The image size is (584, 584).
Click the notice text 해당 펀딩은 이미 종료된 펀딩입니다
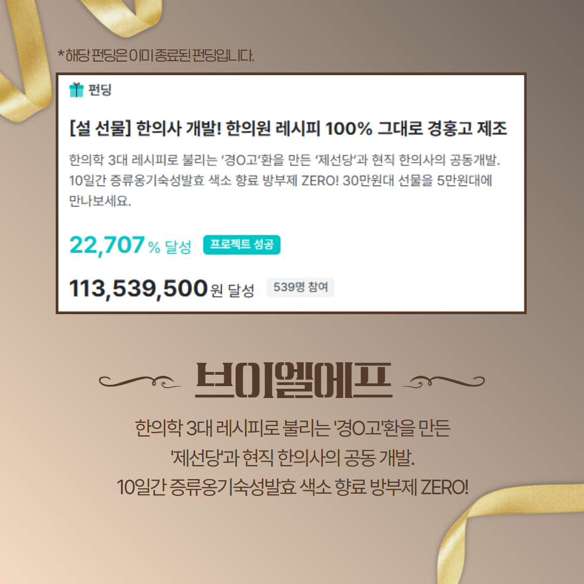click(x=156, y=56)
